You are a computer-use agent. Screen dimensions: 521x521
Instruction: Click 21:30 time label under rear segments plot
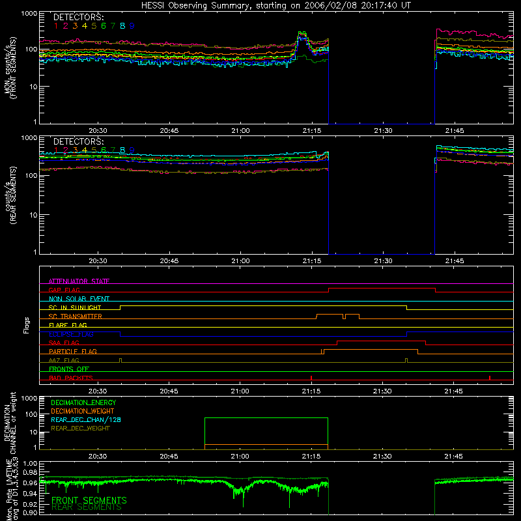(x=383, y=261)
